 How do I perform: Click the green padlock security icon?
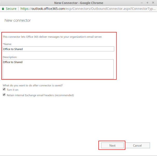click(x=3, y=9)
